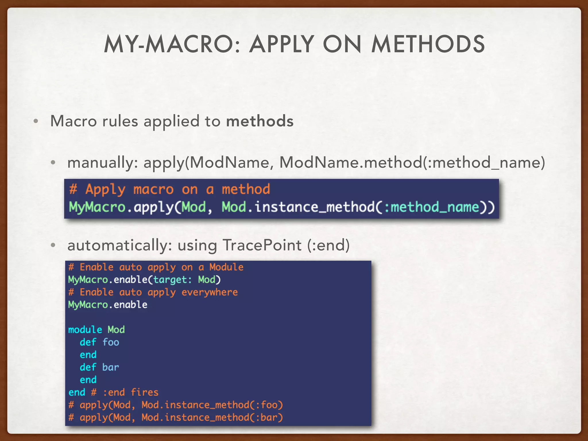Click the code line 'MyMacro.apply(Mod, Mod.instance_method(:method_name))'
588x441 pixels.
[282, 207]
